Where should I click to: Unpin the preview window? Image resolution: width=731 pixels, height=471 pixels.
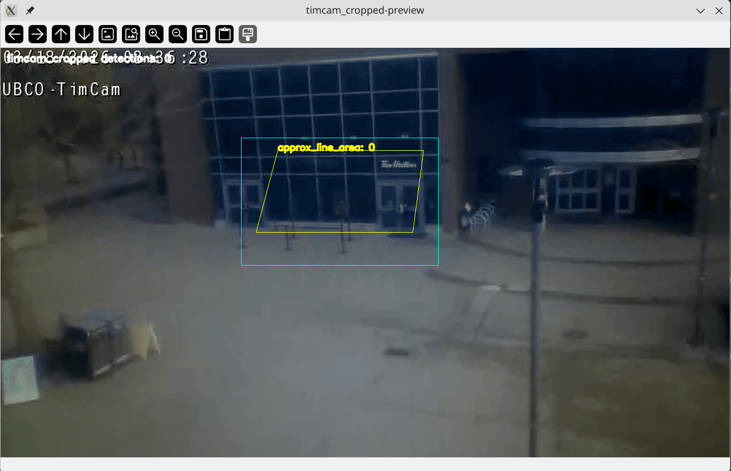30,10
